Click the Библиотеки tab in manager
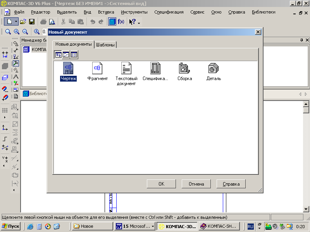310x232 pixels. click(35, 94)
